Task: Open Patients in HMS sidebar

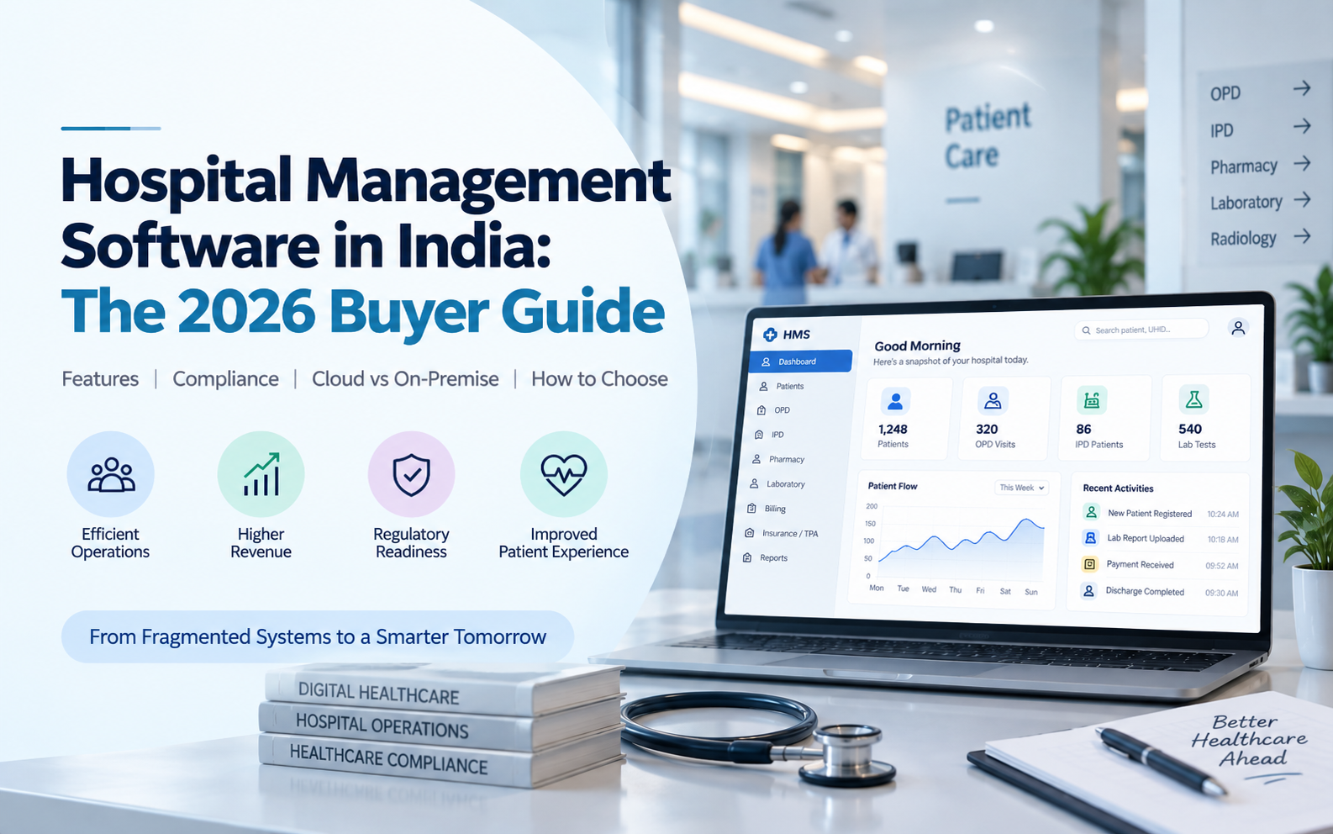Action: pos(782,386)
